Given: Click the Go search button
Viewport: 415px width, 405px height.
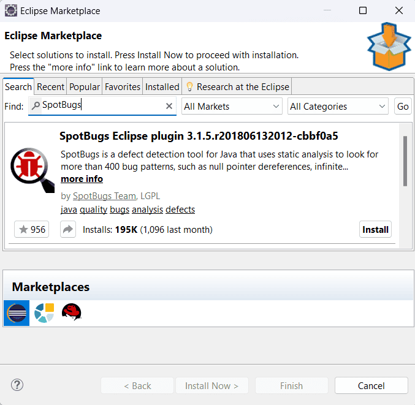Looking at the screenshot, I should (403, 107).
